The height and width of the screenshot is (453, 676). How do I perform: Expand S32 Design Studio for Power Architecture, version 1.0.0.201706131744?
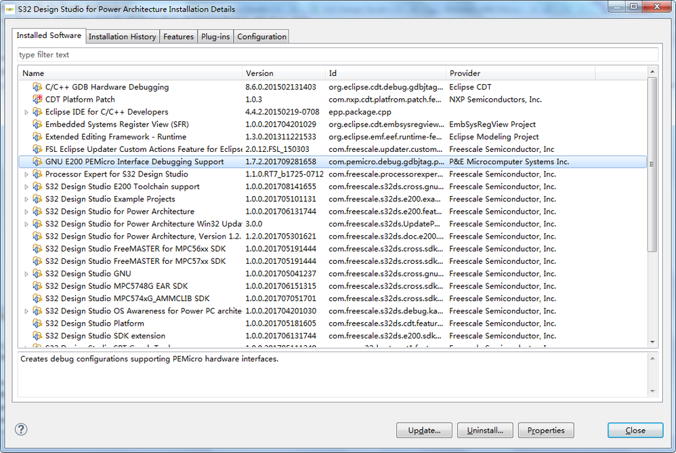(26, 212)
